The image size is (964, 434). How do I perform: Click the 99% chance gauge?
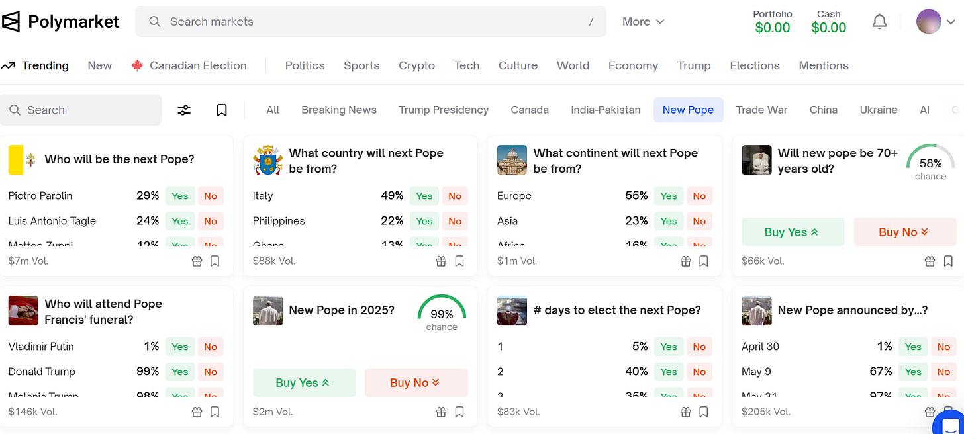tap(442, 314)
